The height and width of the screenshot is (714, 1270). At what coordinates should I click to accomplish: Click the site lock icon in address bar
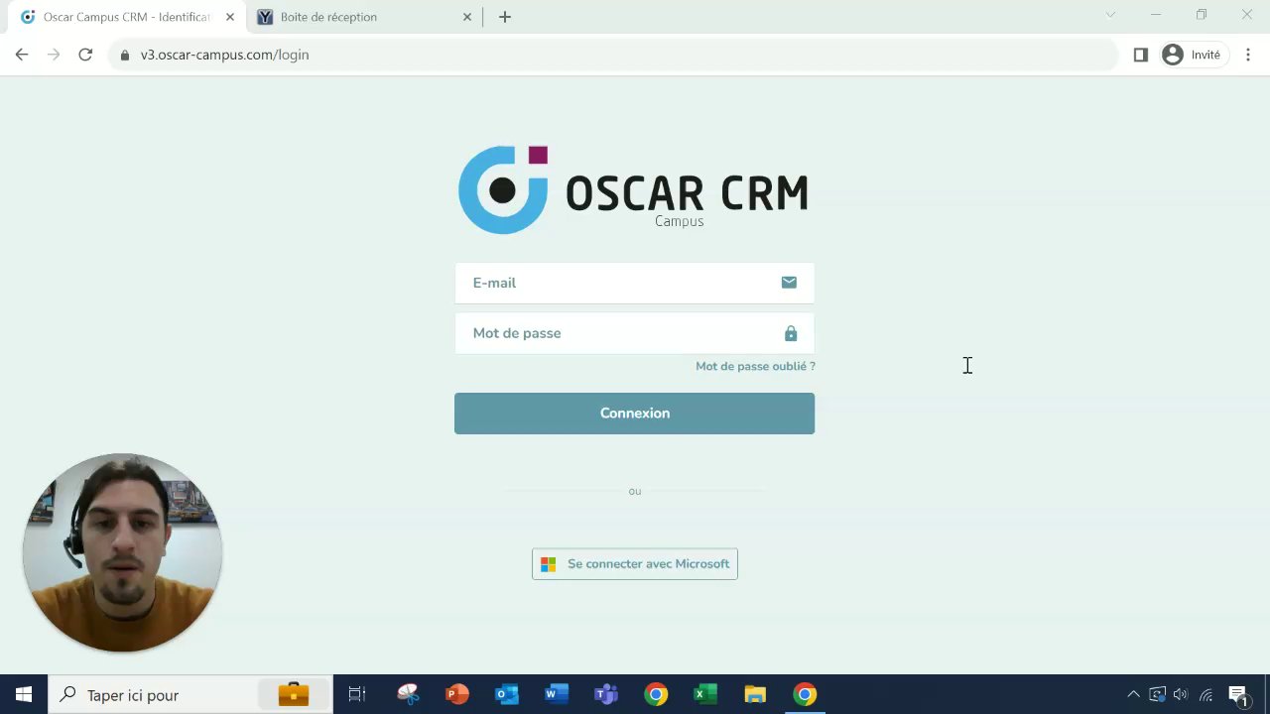point(125,56)
